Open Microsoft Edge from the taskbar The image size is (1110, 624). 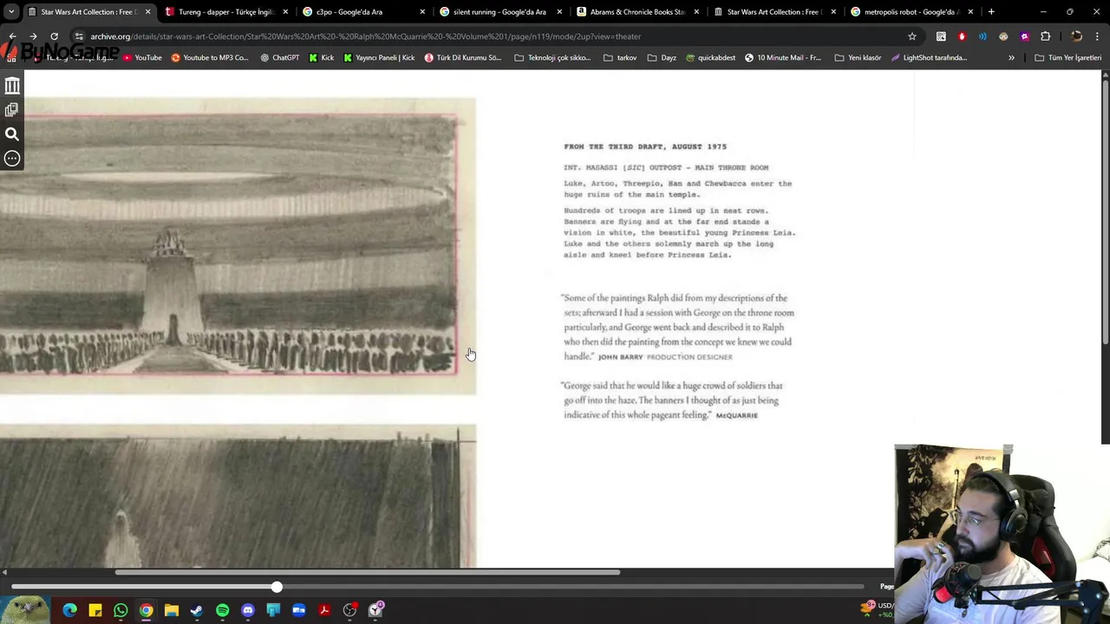pos(70,611)
